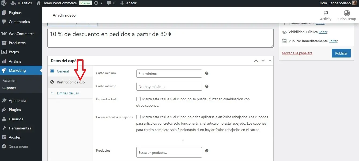Click Cerrar menú to collapse sidebar
The height and width of the screenshot is (161, 359).
coord(18,146)
